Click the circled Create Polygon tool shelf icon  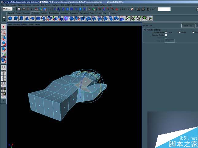point(44,18)
